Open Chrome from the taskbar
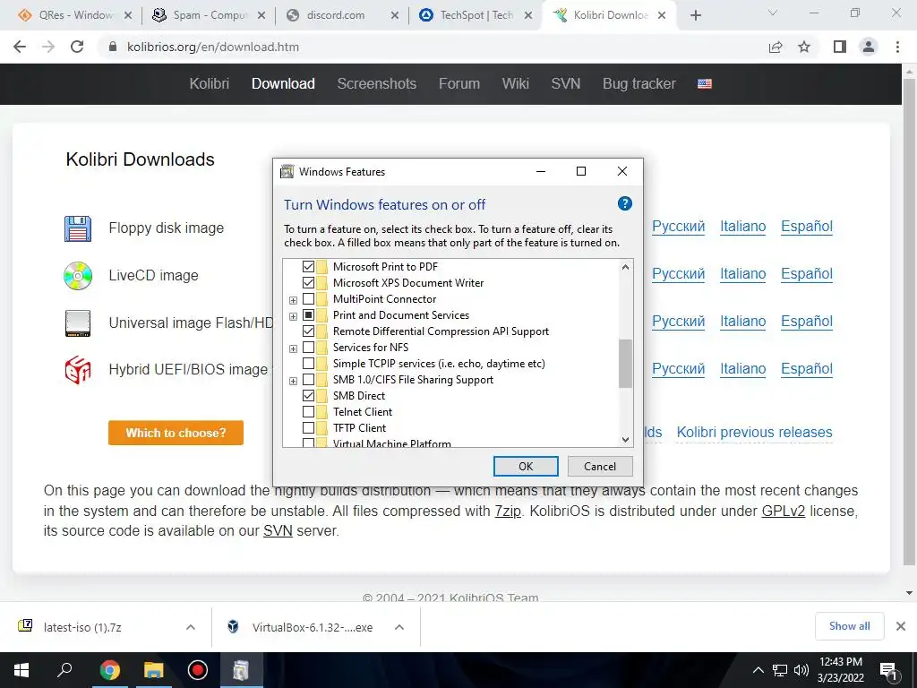Screen dimensions: 917x688 coord(109,670)
